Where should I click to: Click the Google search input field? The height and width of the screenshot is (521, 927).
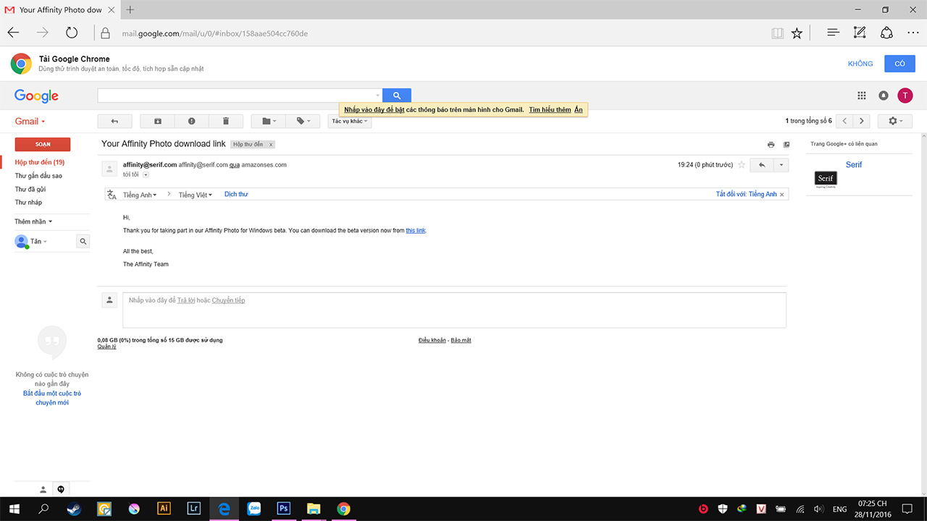click(x=240, y=96)
